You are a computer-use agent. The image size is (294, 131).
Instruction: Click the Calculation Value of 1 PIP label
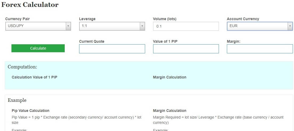35,77
